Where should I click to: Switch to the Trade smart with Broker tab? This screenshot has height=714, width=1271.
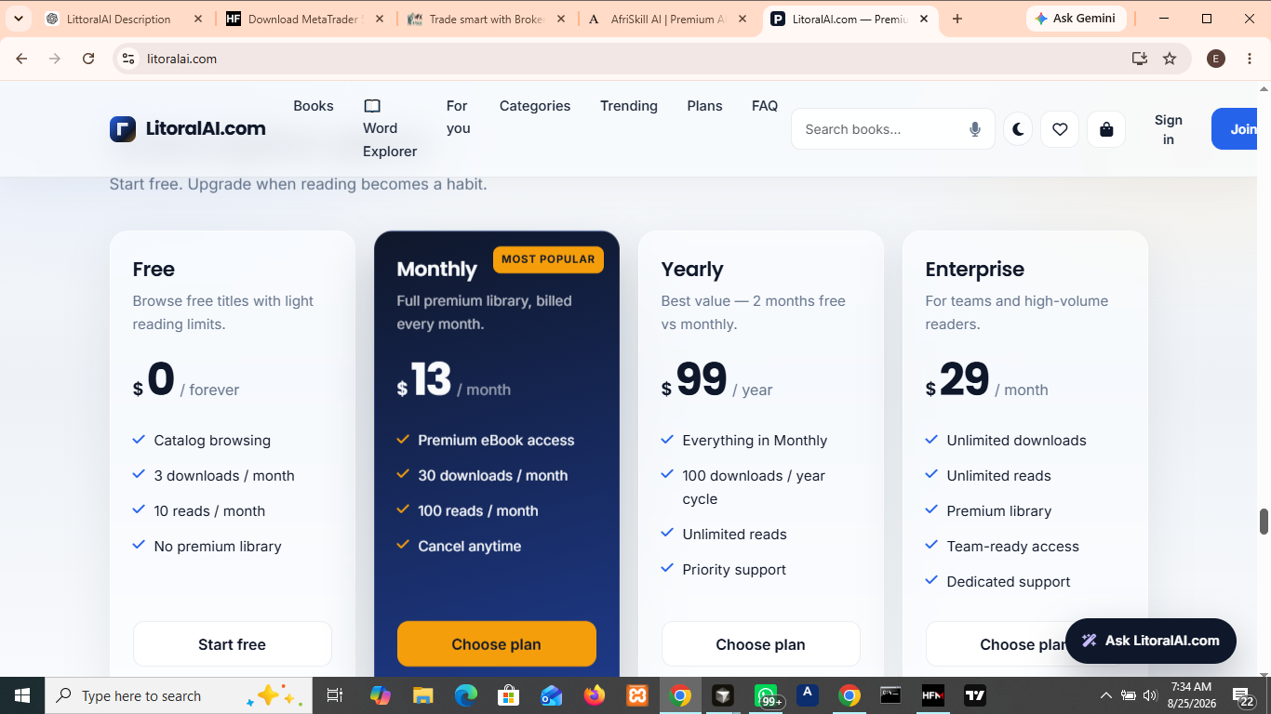[x=488, y=19]
